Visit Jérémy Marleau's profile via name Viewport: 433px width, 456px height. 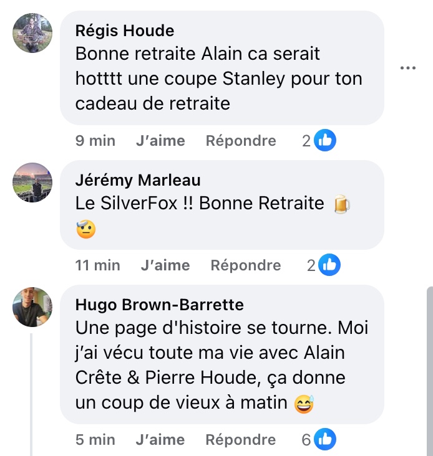point(138,180)
